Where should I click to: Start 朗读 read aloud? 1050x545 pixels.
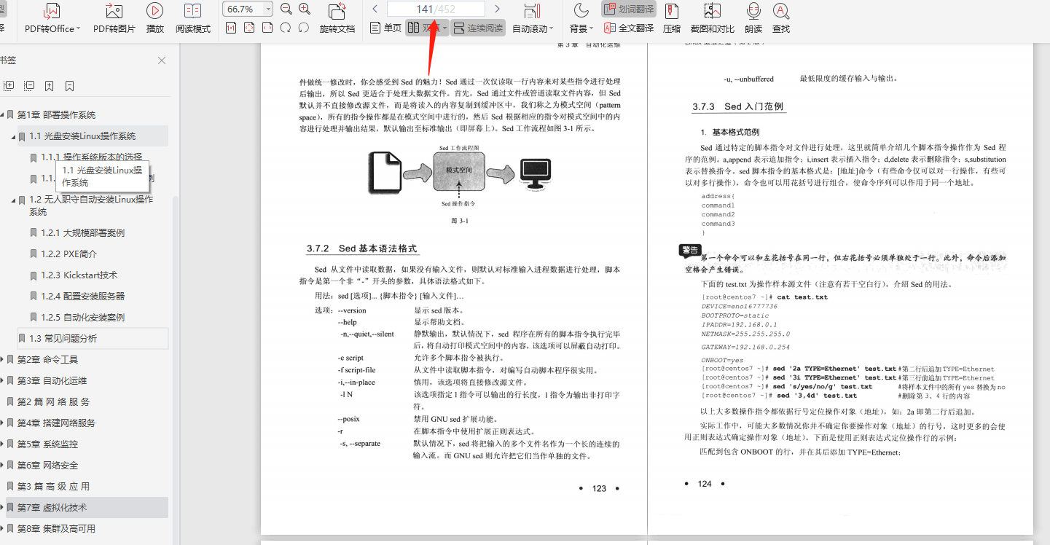click(753, 19)
